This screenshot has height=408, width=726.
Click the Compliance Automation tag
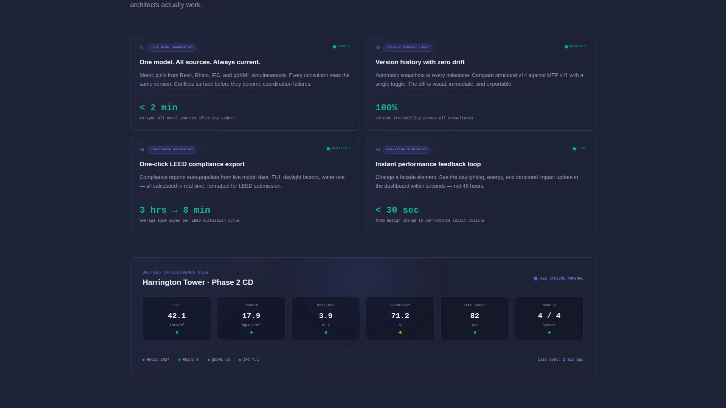(172, 150)
